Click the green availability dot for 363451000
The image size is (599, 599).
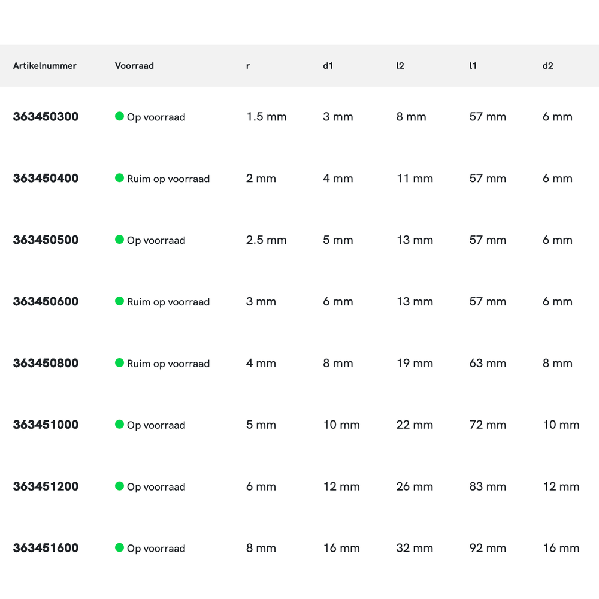tap(119, 425)
